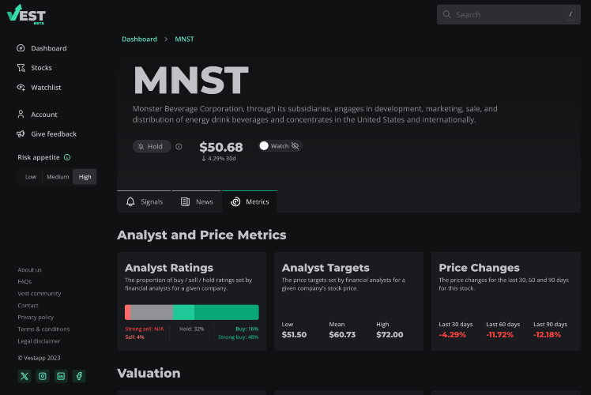Click the Stocks sidebar icon
Screen dimensions: 591x395
pos(21,67)
